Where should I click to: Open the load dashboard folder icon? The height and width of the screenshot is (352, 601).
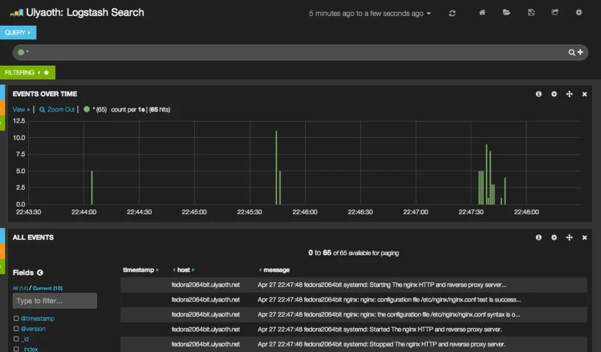(x=507, y=12)
